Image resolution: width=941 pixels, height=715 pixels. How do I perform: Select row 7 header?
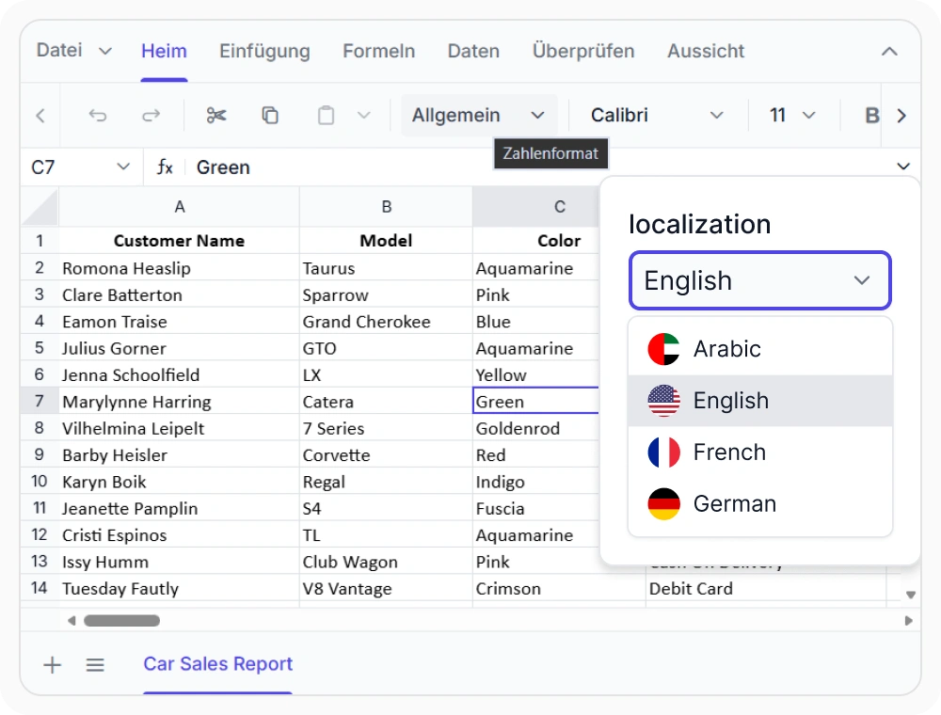(40, 402)
